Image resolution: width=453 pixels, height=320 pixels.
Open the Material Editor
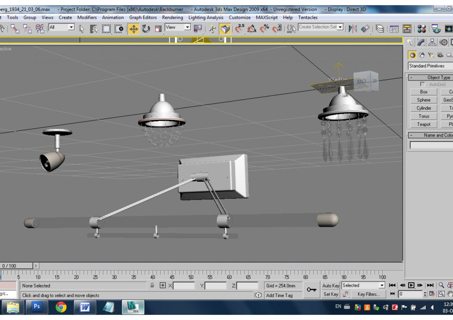[x=422, y=29]
